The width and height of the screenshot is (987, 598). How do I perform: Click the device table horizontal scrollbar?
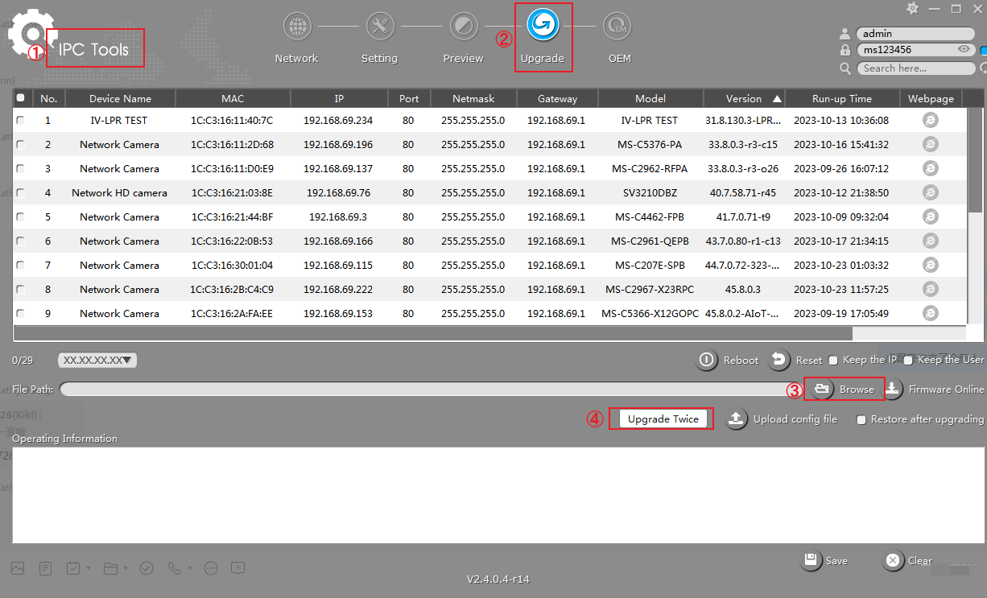pyautogui.click(x=433, y=333)
